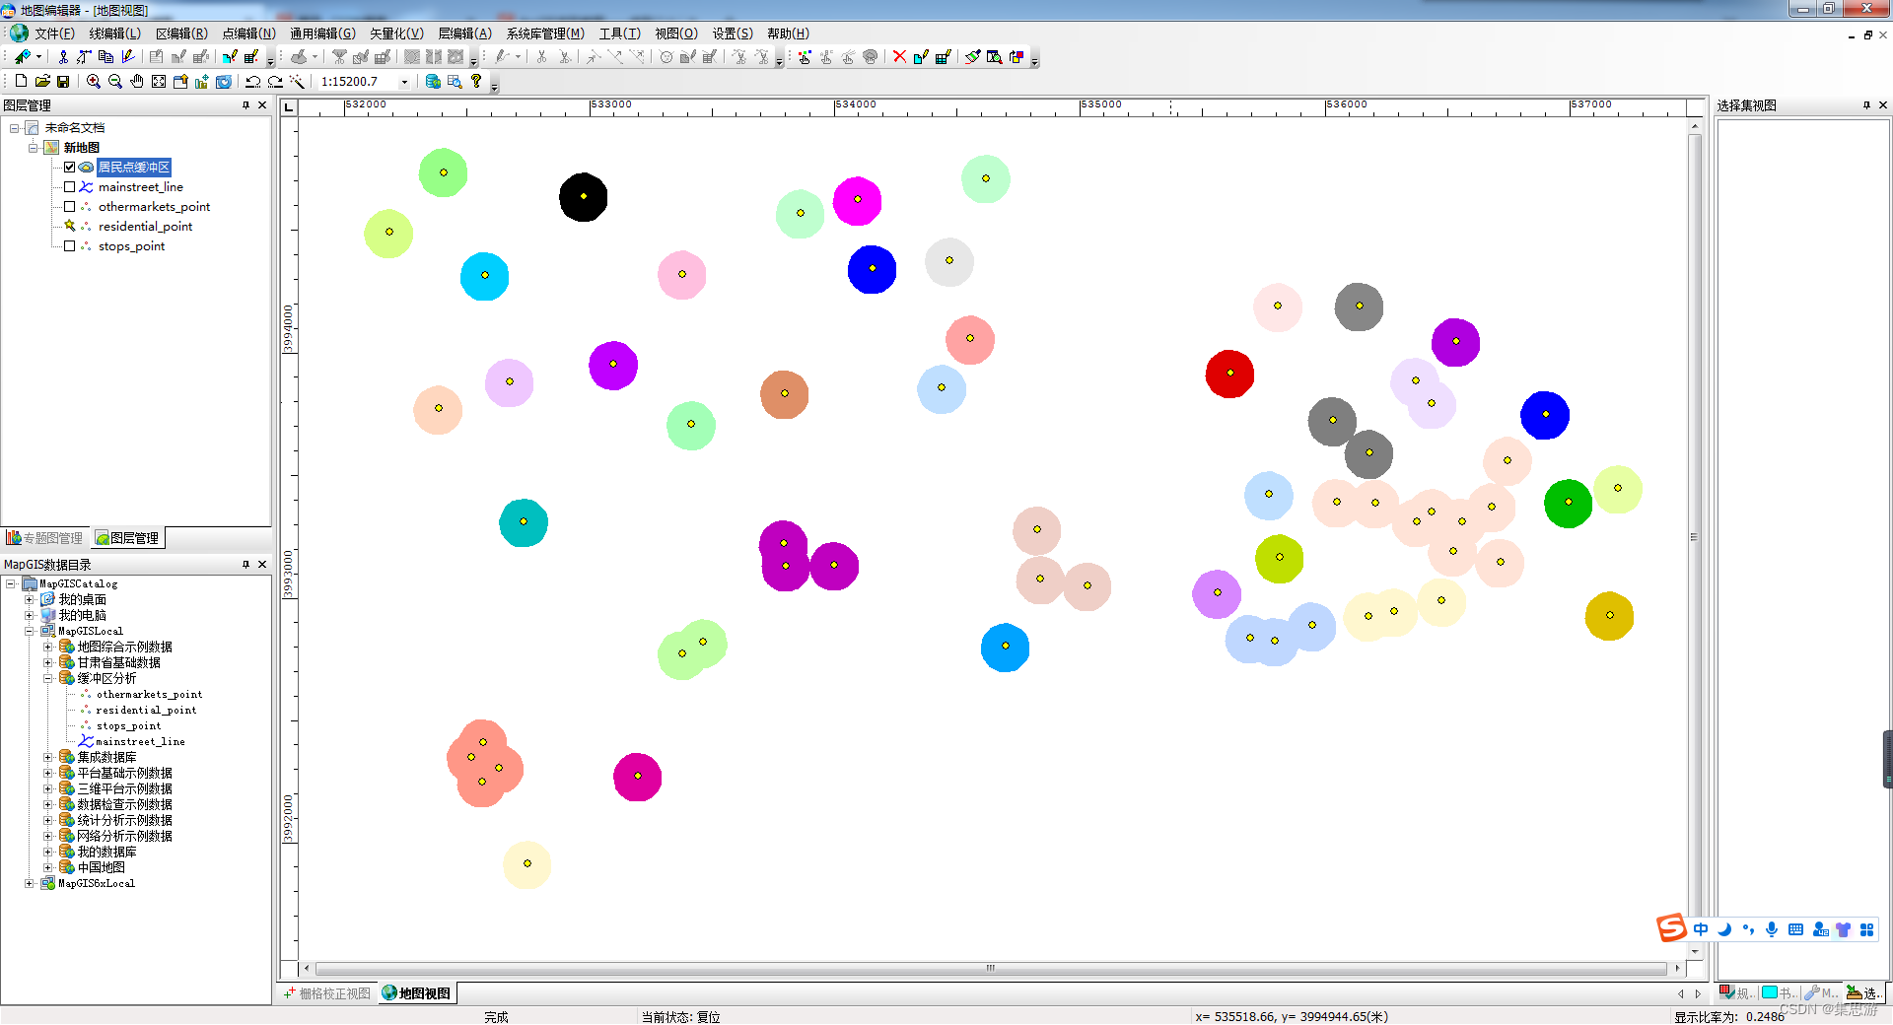Screen dimensions: 1893x1025
Task: Click the next view redo arrow
Action: pyautogui.click(x=275, y=82)
